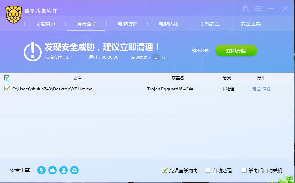Open the 手机安全 tab
295x183 pixels.
pyautogui.click(x=210, y=24)
